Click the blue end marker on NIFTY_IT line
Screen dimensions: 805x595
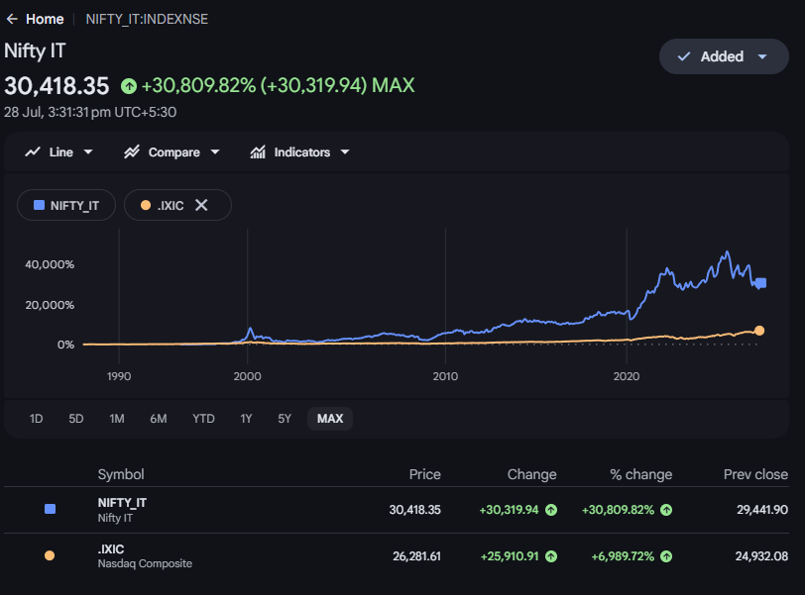click(760, 283)
